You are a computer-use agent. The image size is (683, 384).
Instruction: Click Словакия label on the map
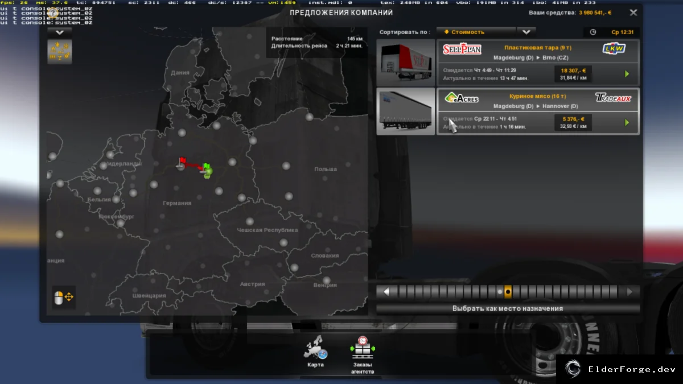tap(325, 256)
